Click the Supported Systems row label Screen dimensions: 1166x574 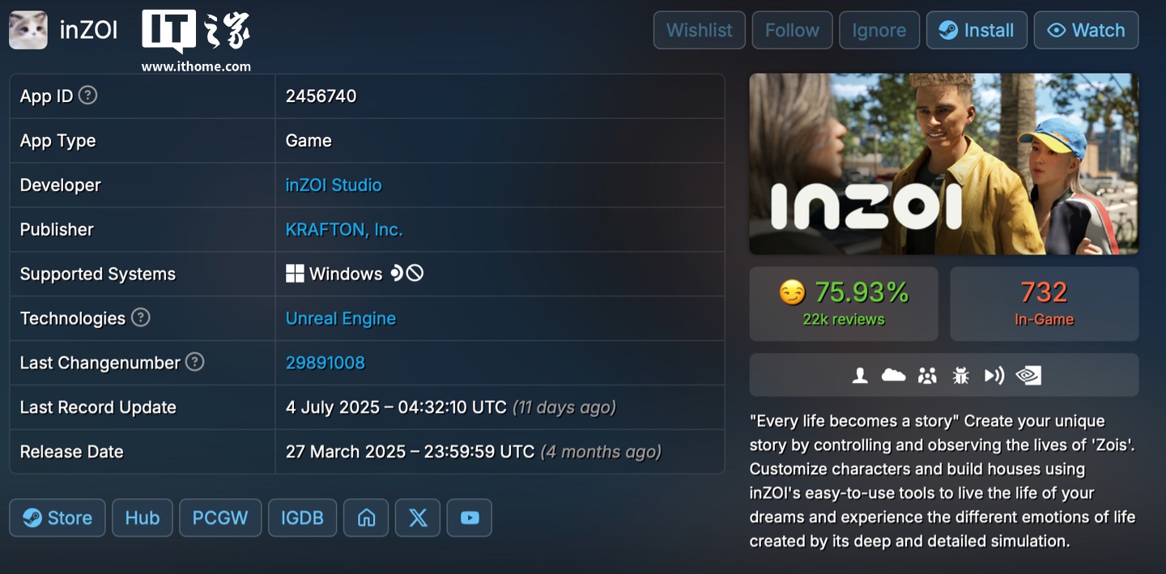(98, 274)
